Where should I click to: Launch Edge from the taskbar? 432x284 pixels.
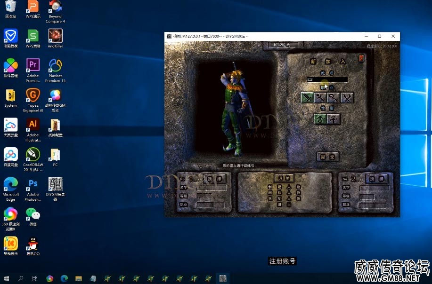click(x=64, y=278)
